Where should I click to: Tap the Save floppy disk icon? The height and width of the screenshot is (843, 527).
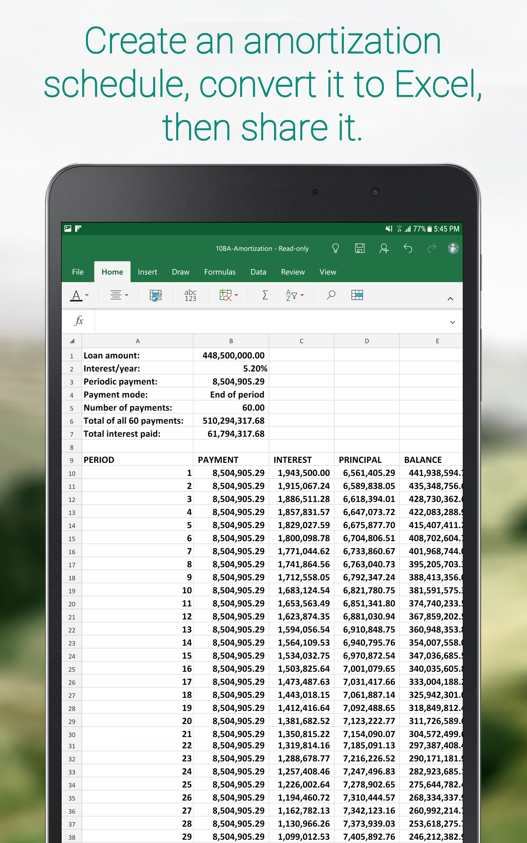point(360,248)
